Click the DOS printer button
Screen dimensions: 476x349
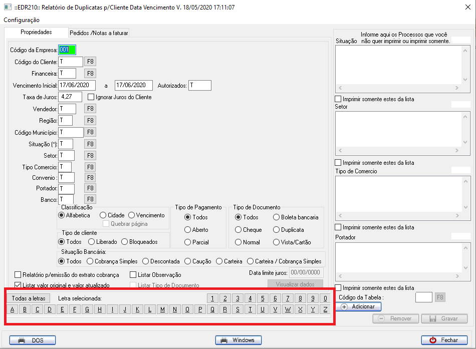pyautogui.click(x=33, y=340)
